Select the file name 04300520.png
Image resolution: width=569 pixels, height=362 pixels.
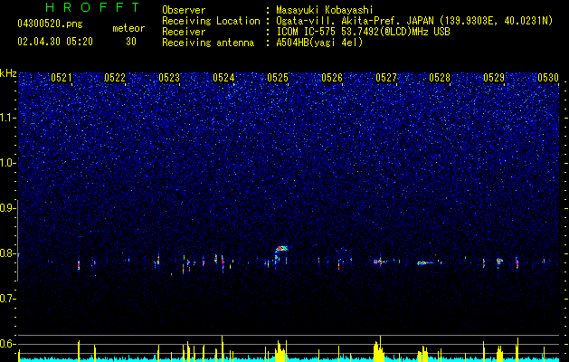coord(50,24)
